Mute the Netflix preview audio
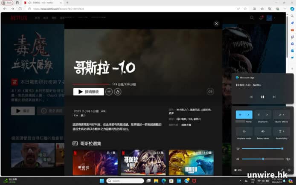Screen dimensions: 296x185 click(x=210, y=91)
